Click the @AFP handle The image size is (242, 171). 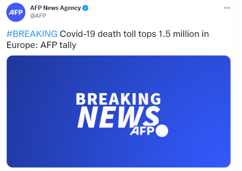tap(38, 16)
